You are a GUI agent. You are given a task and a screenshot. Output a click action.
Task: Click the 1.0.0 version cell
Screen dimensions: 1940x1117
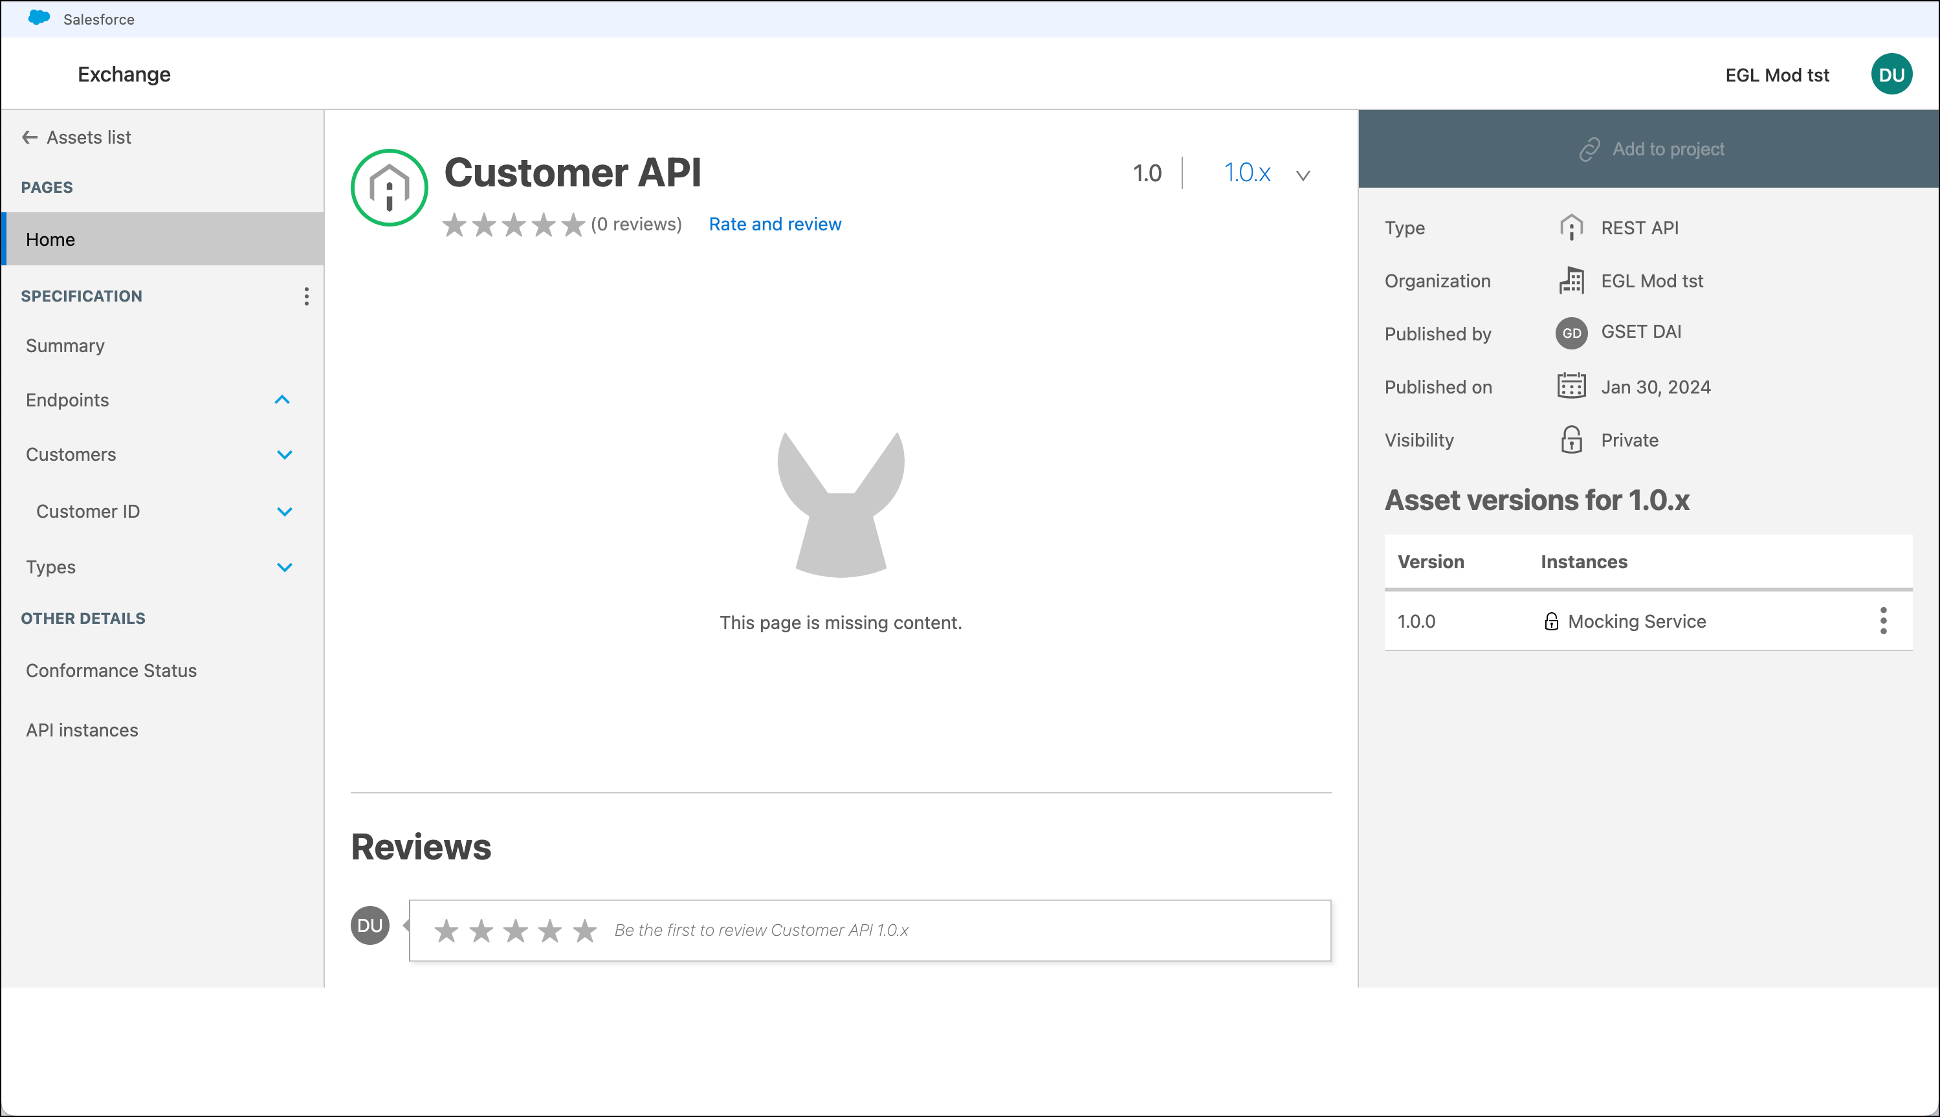(1416, 621)
